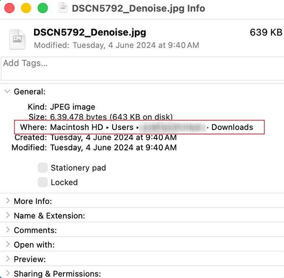Click into the Add Tags field
The height and width of the screenshot is (278, 284).
142,68
